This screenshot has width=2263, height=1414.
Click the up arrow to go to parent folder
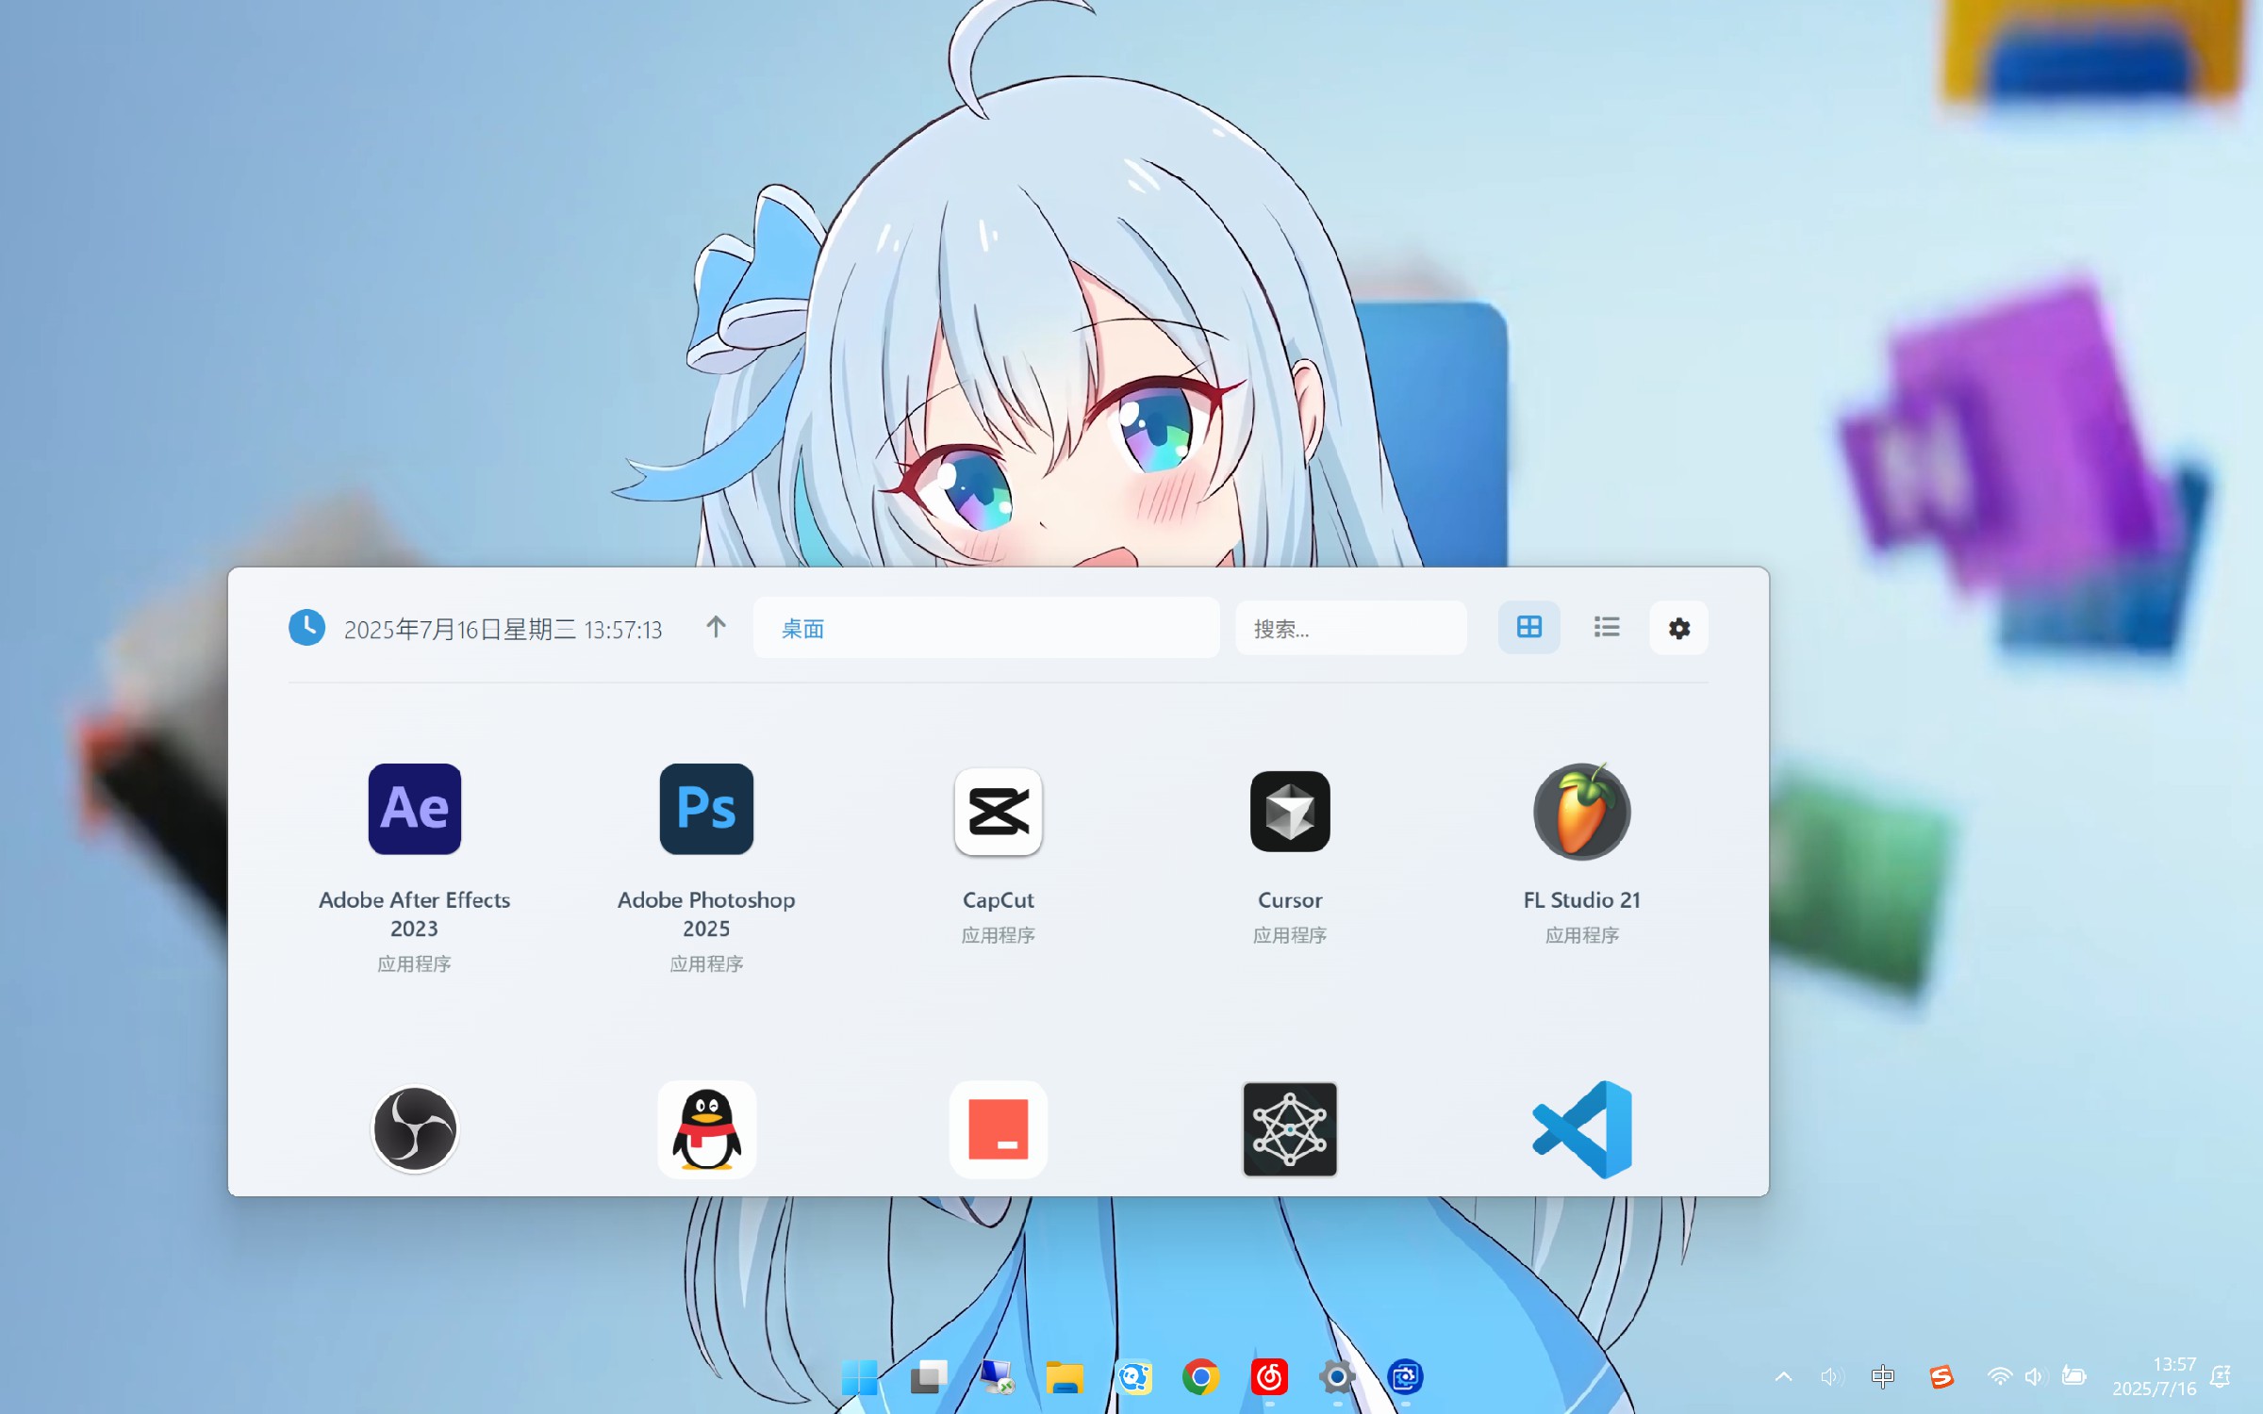point(717,628)
